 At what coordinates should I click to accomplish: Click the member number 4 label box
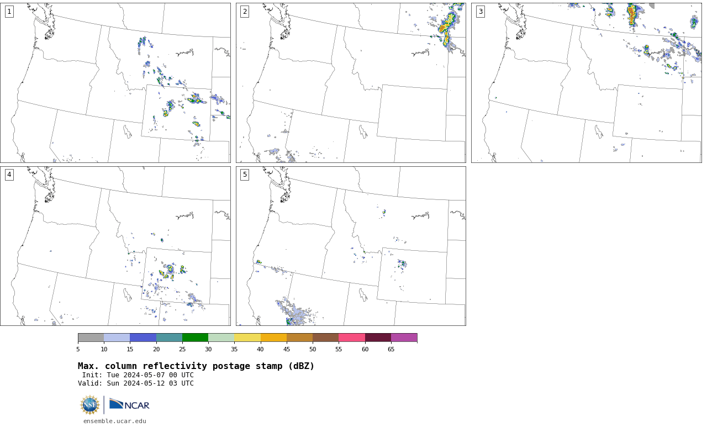click(x=9, y=175)
